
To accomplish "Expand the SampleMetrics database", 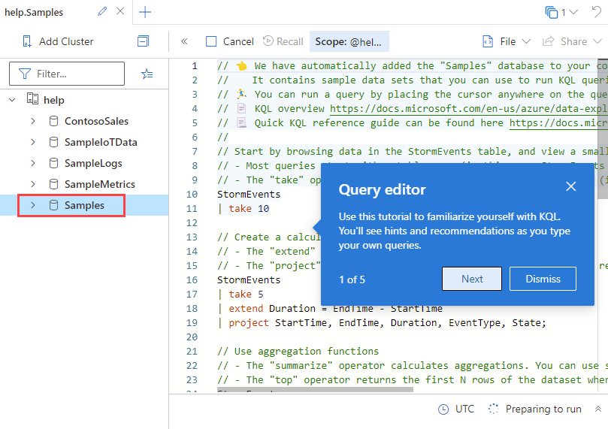I will click(x=33, y=184).
